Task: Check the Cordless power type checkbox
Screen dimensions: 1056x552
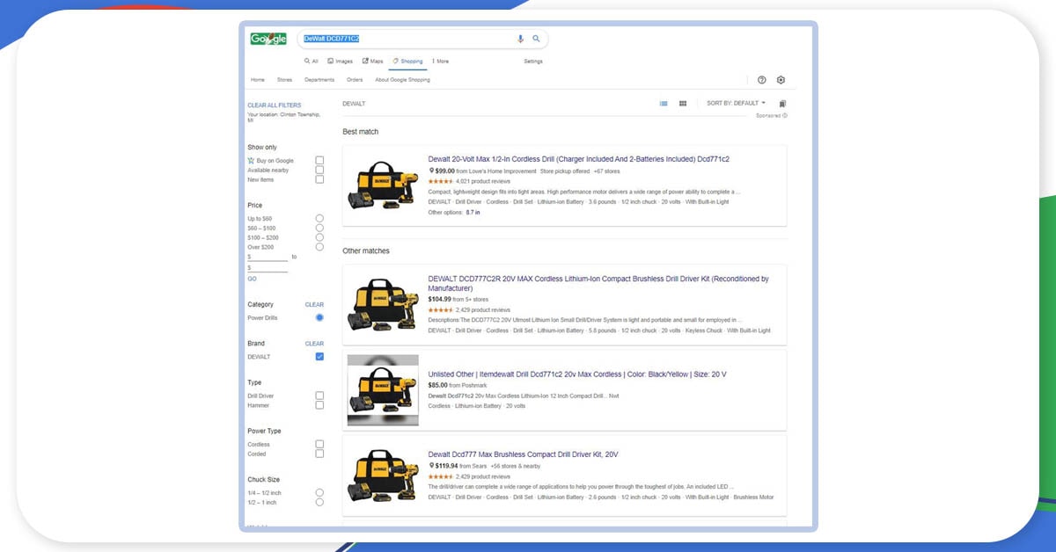Action: pyautogui.click(x=319, y=445)
